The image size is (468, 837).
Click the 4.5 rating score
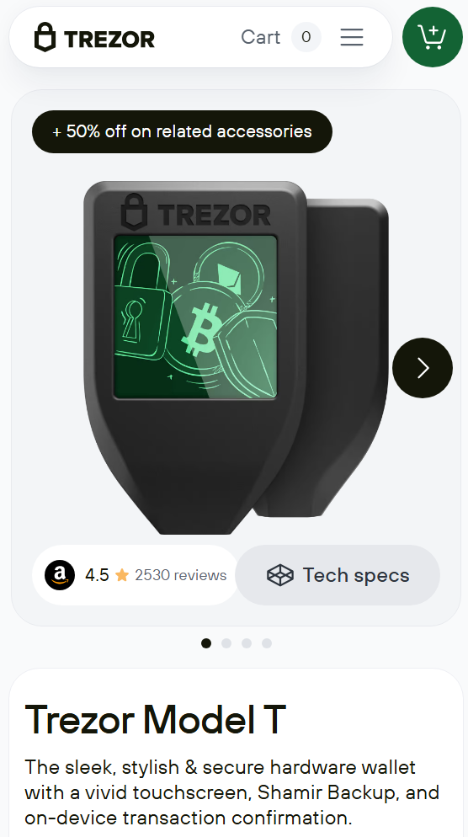pyautogui.click(x=97, y=575)
